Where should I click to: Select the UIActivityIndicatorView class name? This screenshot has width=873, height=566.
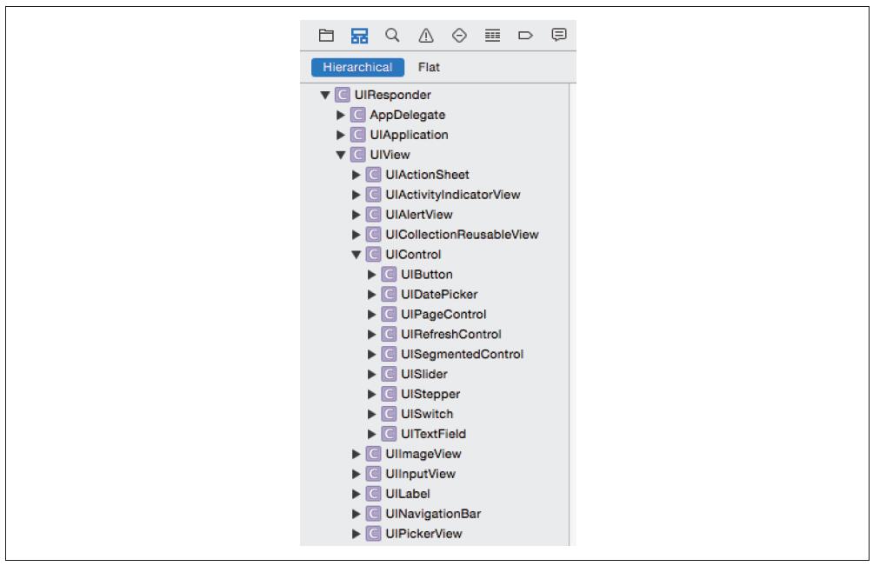pos(453,195)
